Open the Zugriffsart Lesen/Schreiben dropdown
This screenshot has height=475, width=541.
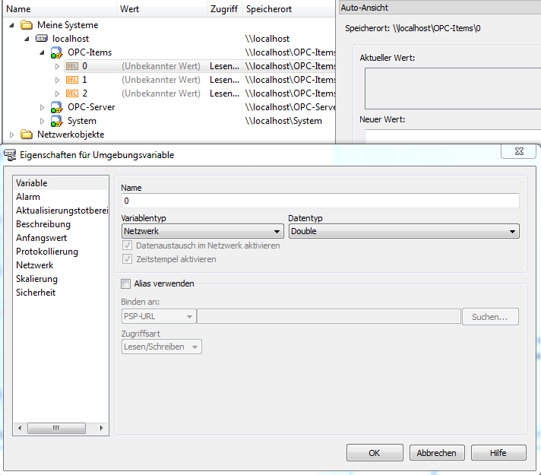162,347
